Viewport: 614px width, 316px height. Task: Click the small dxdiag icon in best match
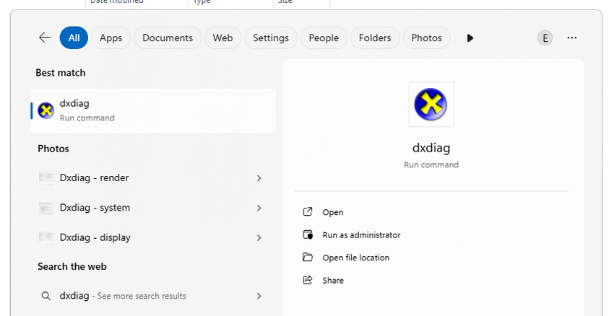tap(46, 110)
